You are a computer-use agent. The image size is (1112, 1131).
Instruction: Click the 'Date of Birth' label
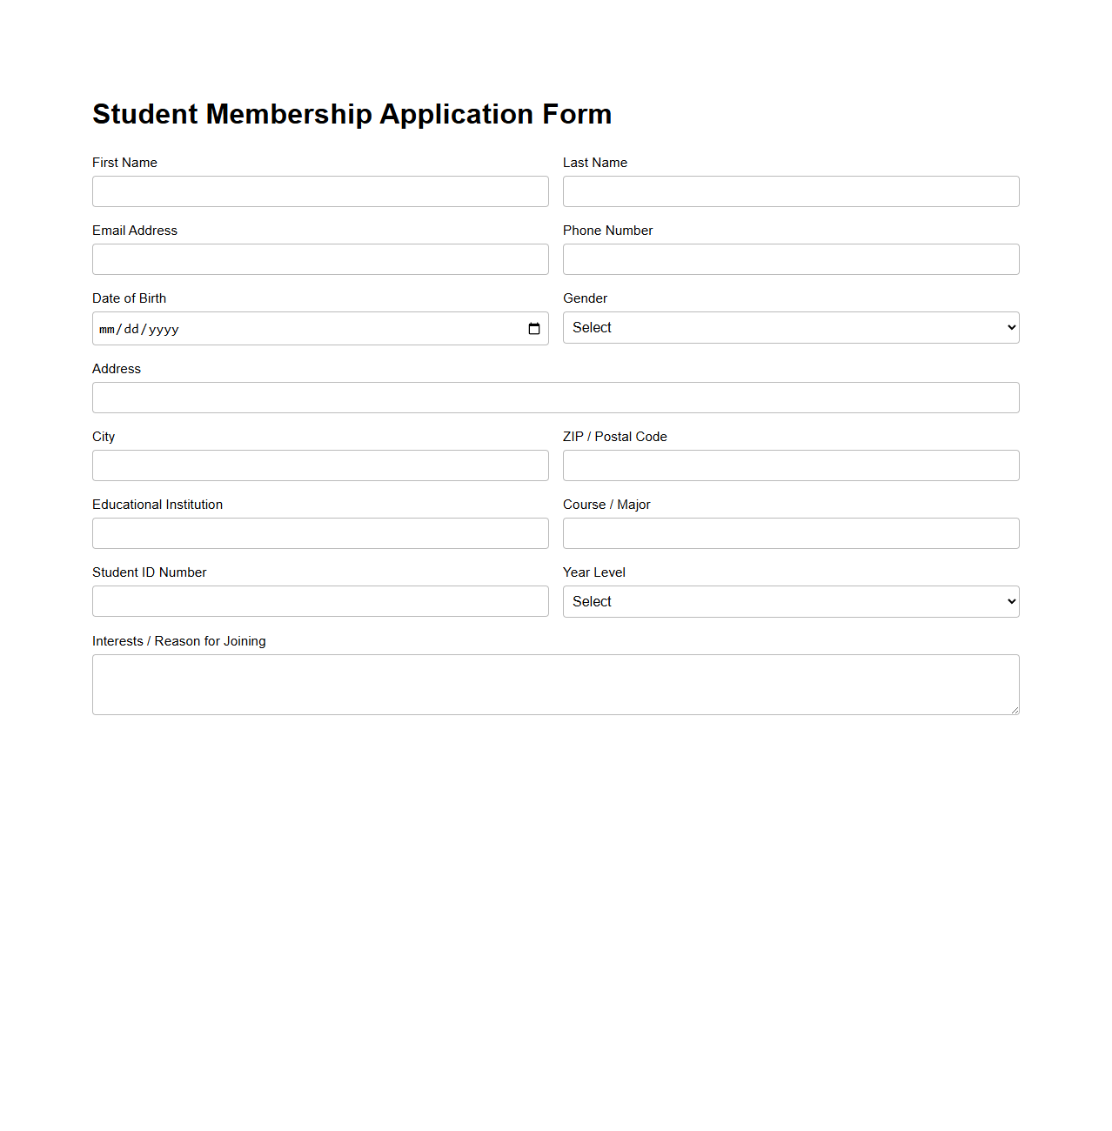(129, 298)
